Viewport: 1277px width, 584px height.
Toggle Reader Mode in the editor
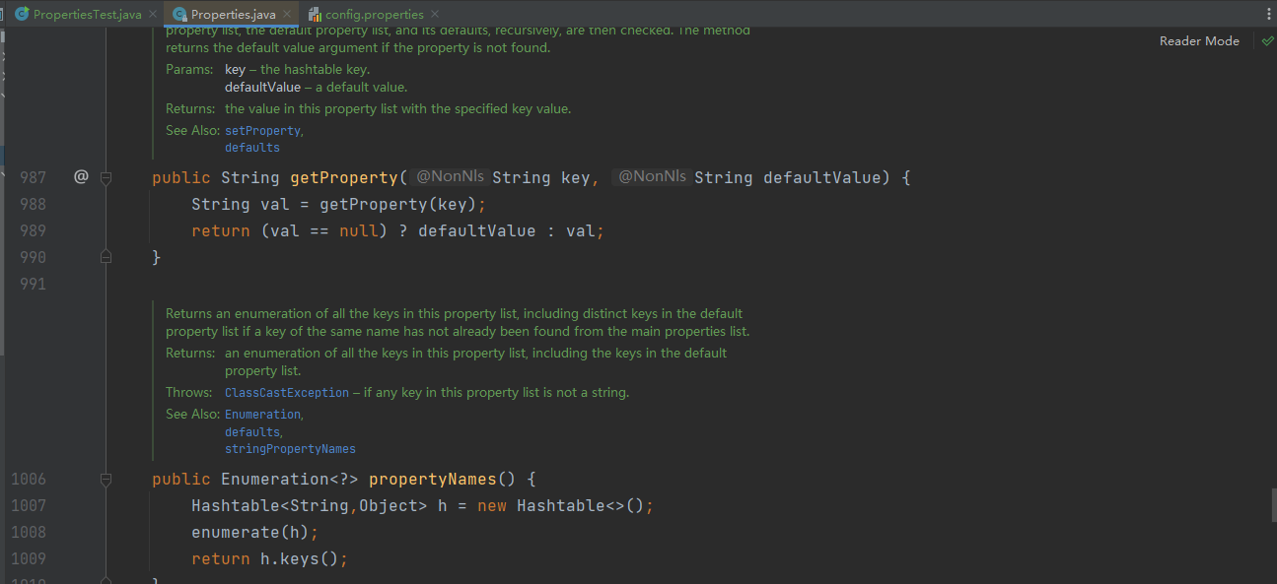point(1199,41)
